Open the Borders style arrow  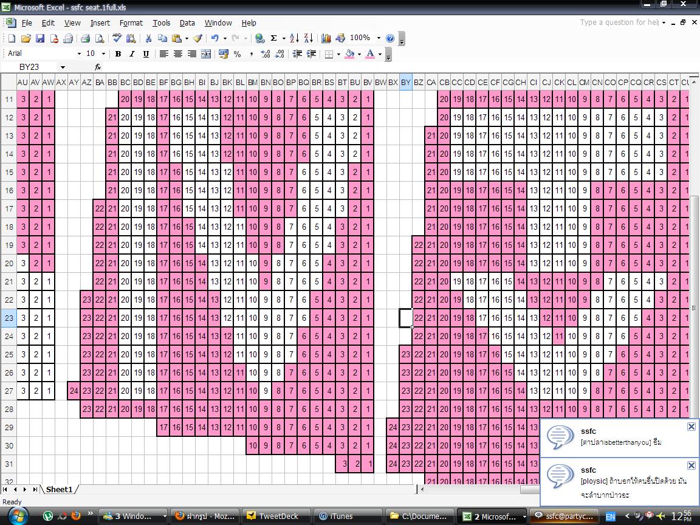[x=338, y=54]
